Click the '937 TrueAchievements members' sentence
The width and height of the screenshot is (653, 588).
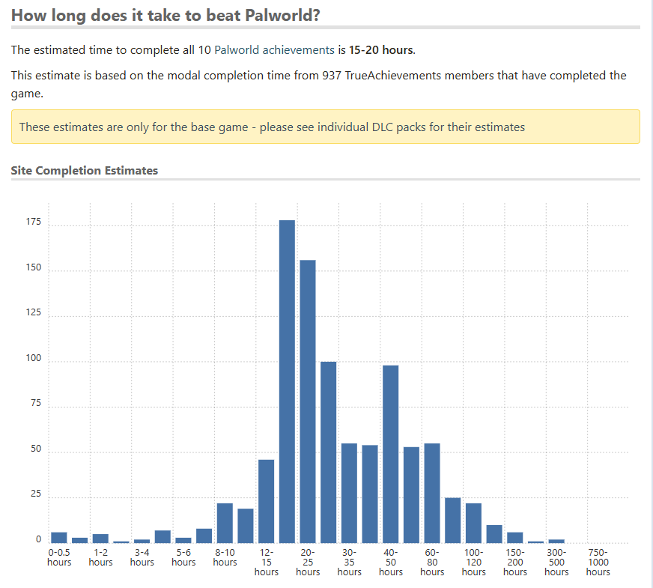[x=318, y=84]
